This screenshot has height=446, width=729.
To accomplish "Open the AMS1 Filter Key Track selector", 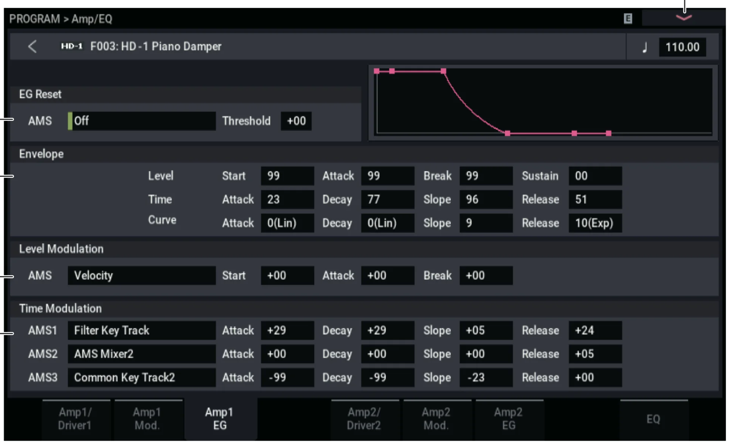I will 141,330.
